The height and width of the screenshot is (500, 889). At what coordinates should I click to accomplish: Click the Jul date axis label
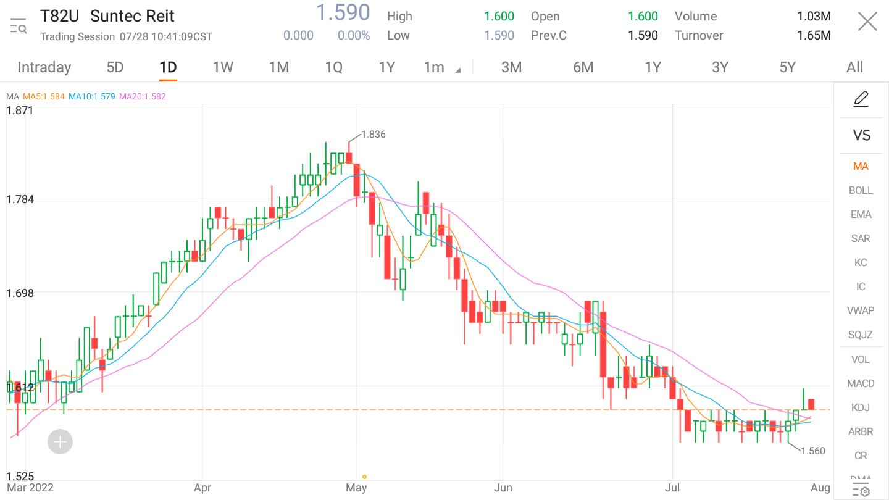672,488
